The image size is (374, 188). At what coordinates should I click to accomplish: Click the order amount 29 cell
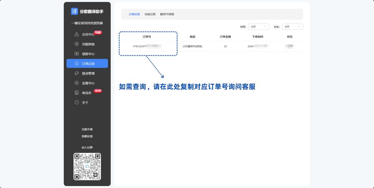click(x=225, y=46)
